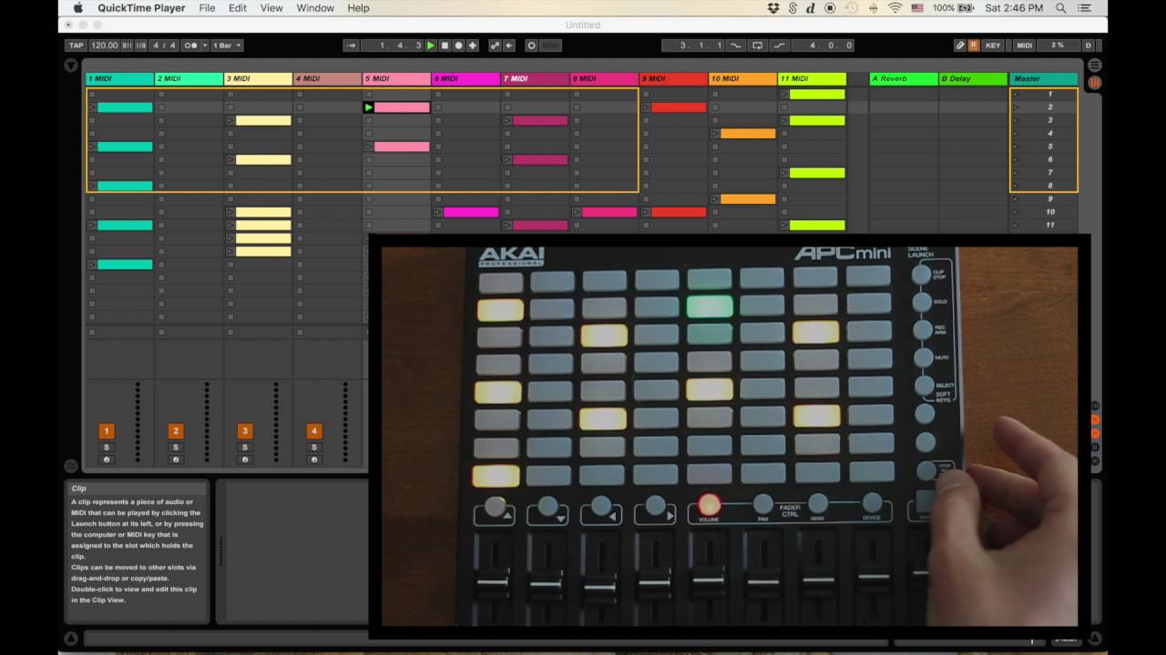Screen dimensions: 1166x655
Task: Select the Master track header
Action: pyautogui.click(x=1044, y=79)
